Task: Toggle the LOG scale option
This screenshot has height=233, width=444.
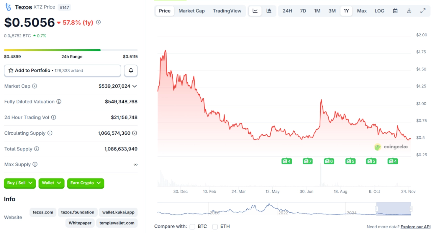Action: pyautogui.click(x=379, y=11)
